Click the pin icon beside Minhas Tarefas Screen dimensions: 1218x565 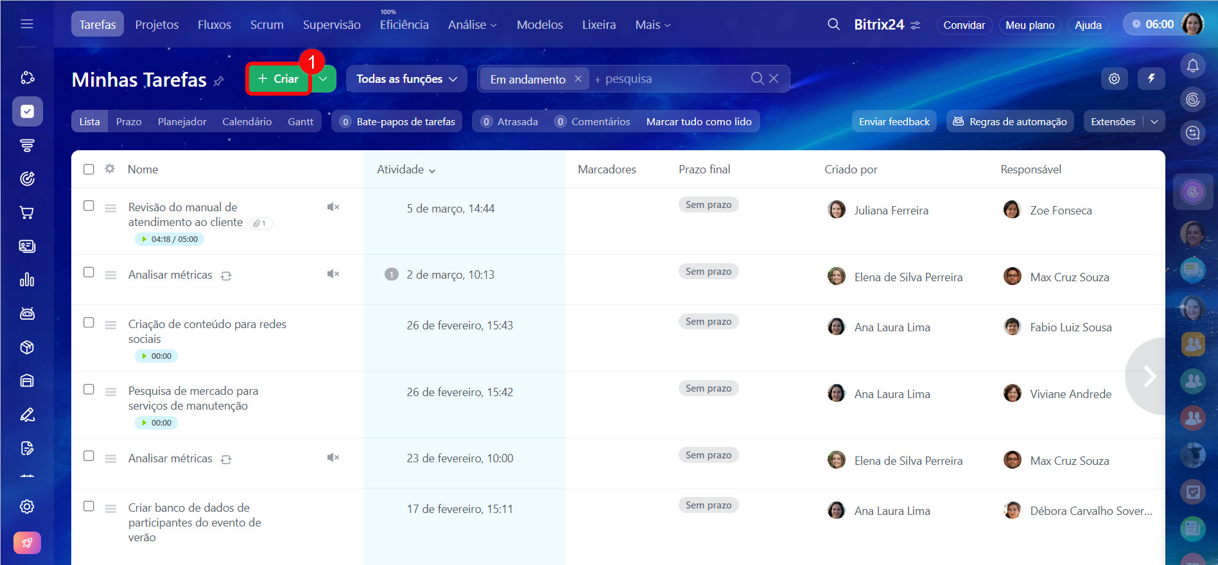point(219,81)
